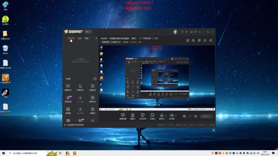Open the 弹幕助手 tool in the toolbox
The image size is (278, 156).
pos(68,87)
